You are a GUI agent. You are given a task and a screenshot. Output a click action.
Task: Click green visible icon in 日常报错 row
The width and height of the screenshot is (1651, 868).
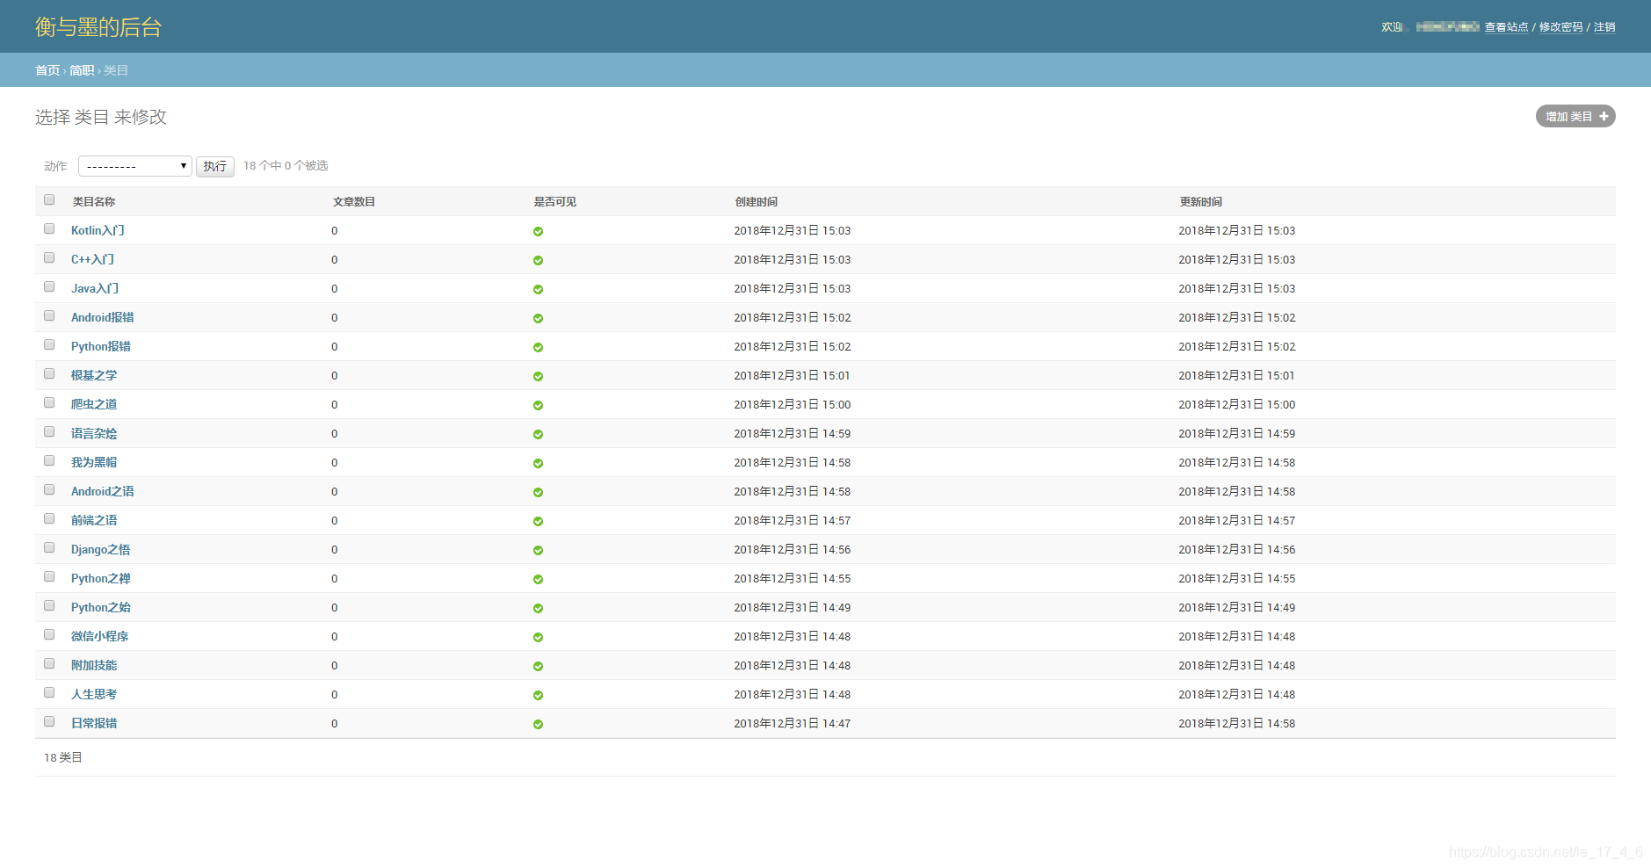pyautogui.click(x=538, y=724)
